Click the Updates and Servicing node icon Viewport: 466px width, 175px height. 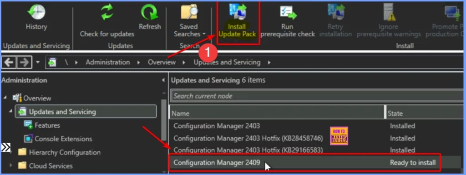(x=22, y=111)
